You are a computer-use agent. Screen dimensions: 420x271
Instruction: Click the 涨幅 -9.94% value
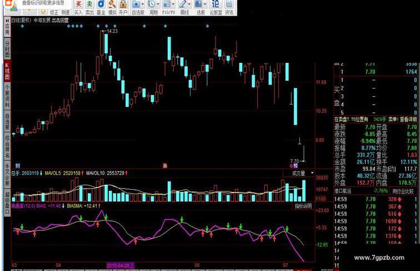tap(367, 141)
